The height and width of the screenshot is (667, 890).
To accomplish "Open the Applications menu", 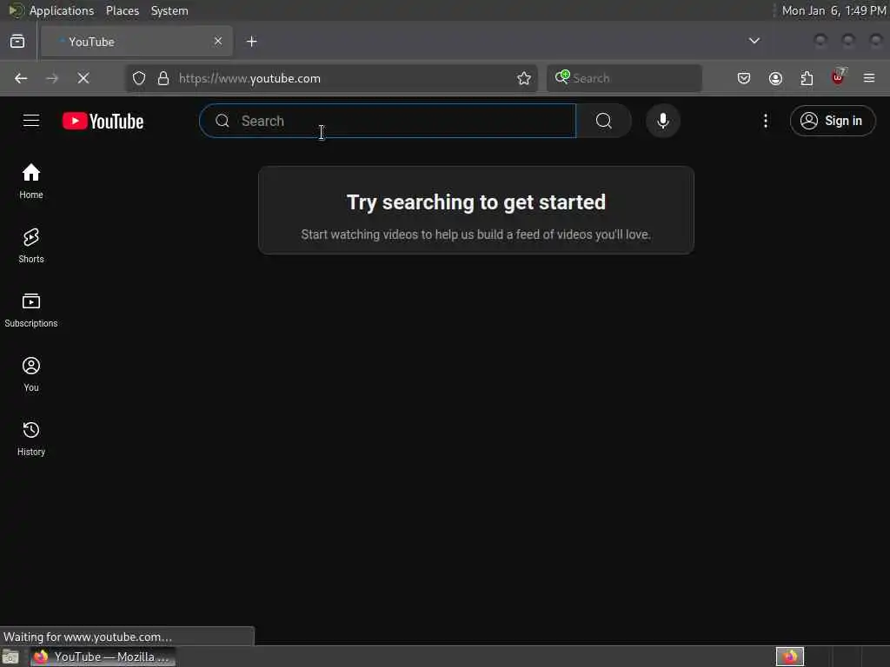I will click(62, 10).
